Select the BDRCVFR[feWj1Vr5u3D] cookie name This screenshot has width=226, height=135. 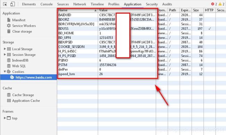[x=76, y=24]
